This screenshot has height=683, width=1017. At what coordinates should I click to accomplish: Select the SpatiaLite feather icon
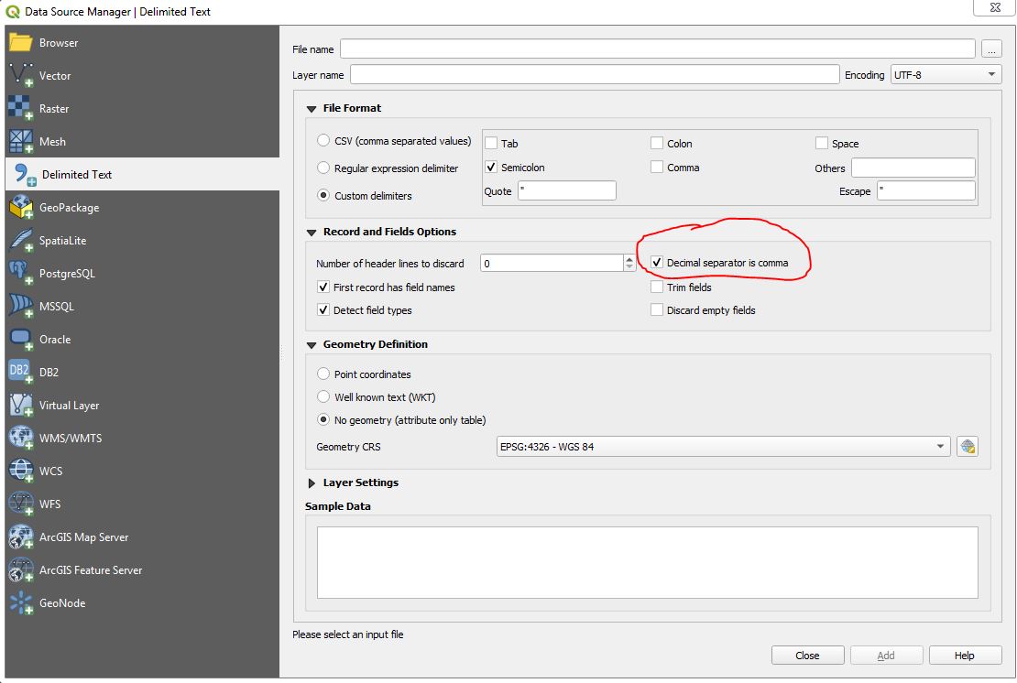click(x=20, y=241)
